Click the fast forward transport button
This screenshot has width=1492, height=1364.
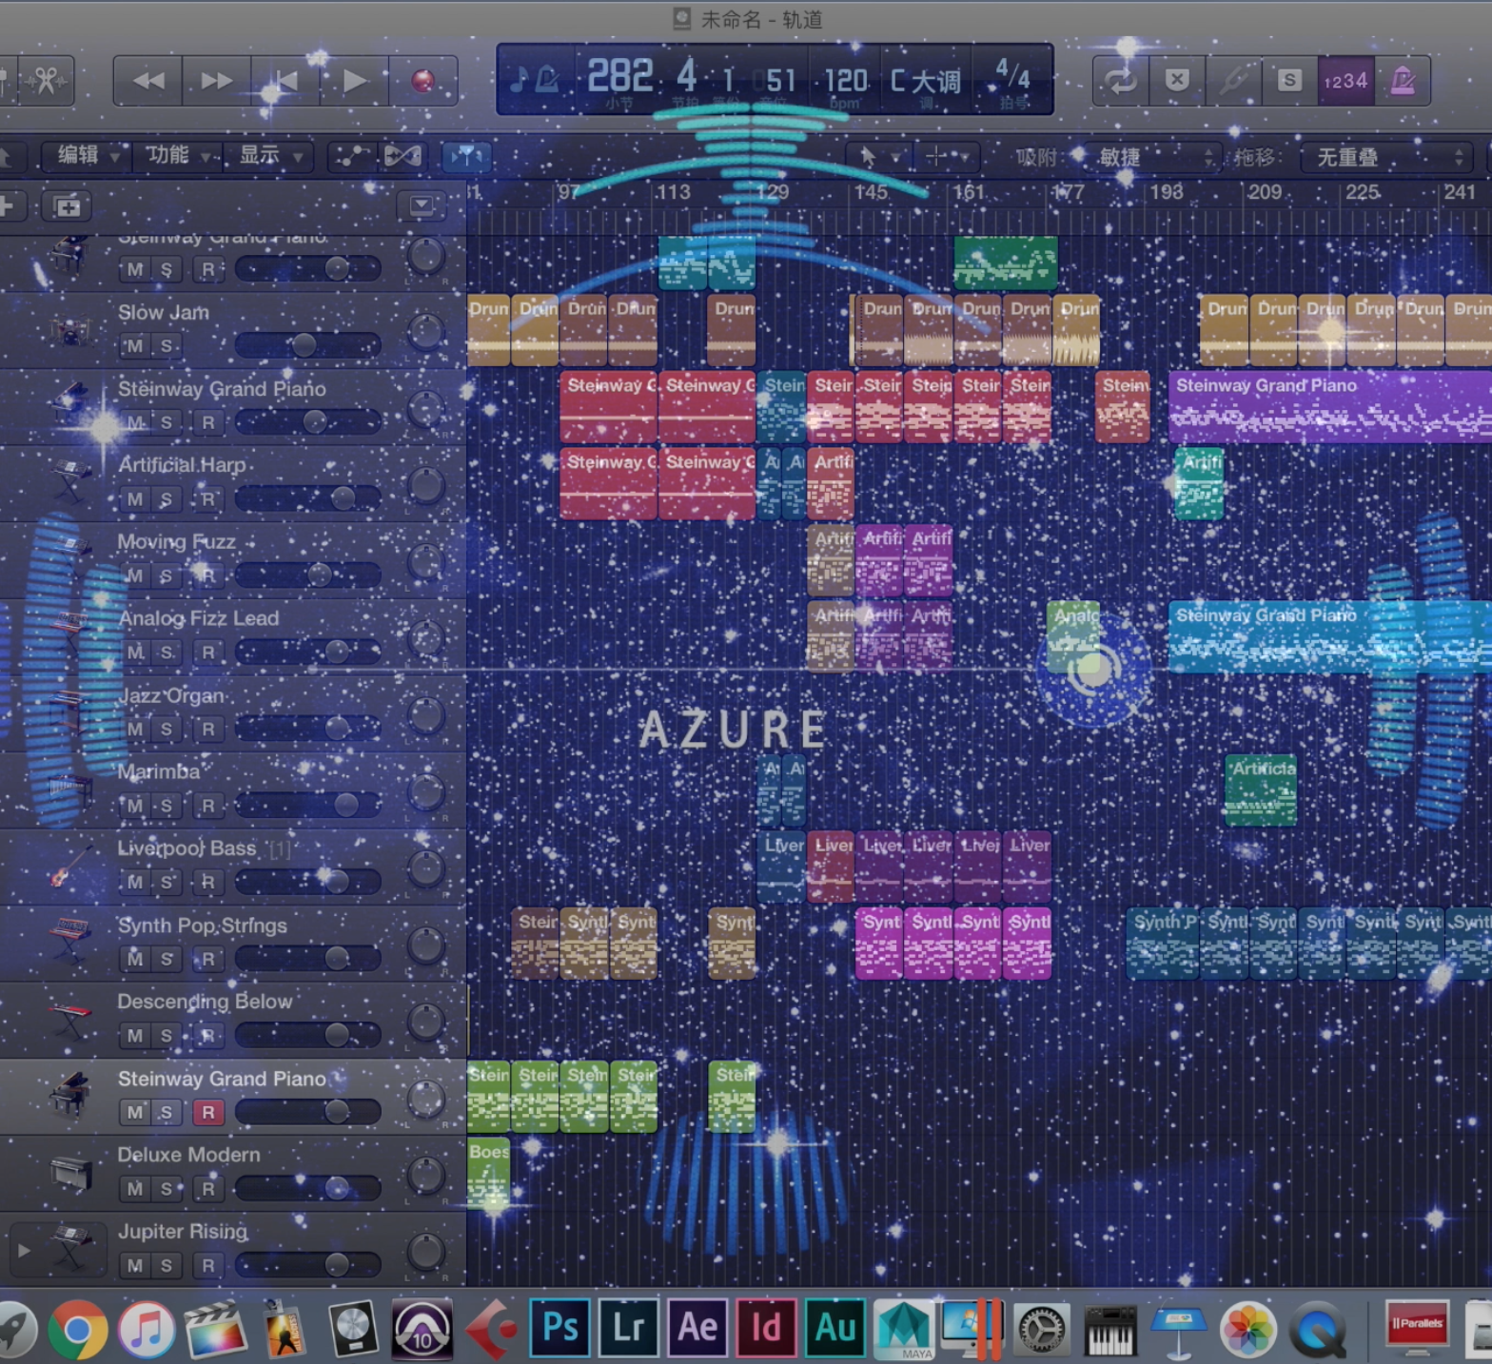pos(216,81)
